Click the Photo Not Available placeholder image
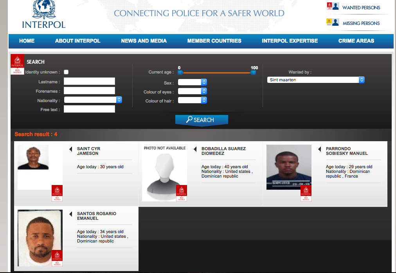Image resolution: width=396 pixels, height=273 pixels. coord(165,173)
